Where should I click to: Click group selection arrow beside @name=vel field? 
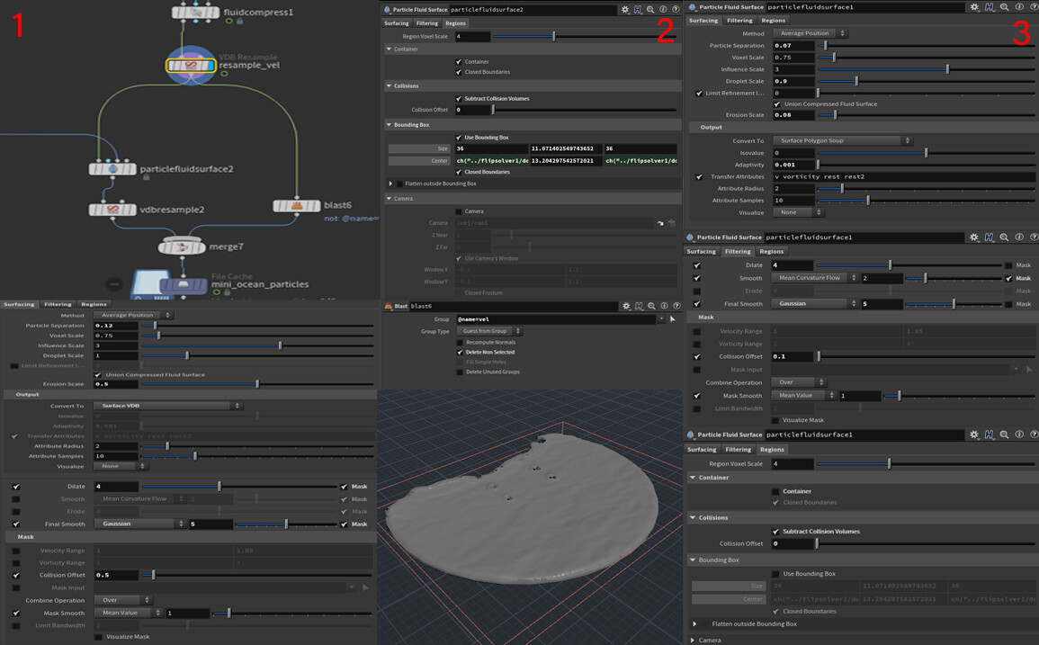(672, 319)
